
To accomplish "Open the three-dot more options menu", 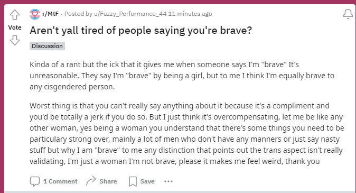I will click(168, 181).
